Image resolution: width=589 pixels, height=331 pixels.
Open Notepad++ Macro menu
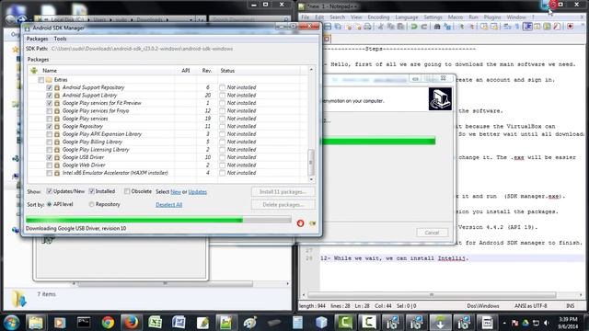click(456, 17)
